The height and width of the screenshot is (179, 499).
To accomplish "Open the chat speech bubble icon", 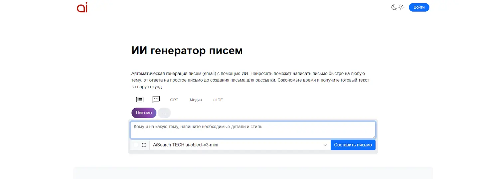I will (156, 99).
